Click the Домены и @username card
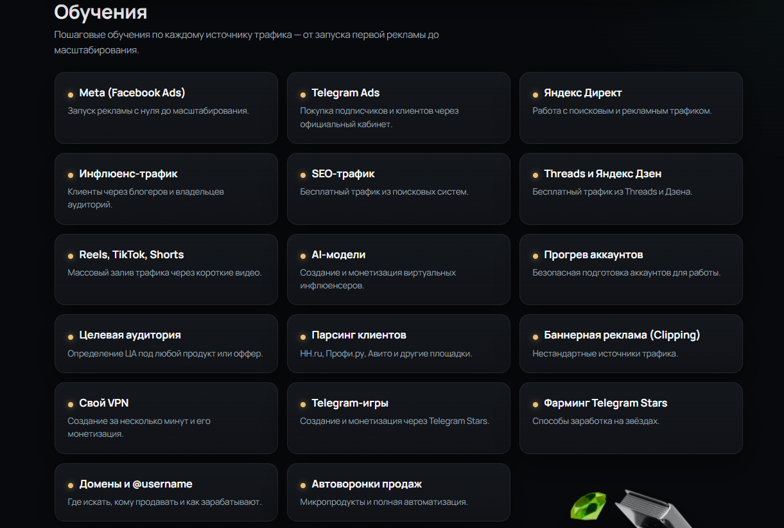This screenshot has height=528, width=784. [x=166, y=492]
